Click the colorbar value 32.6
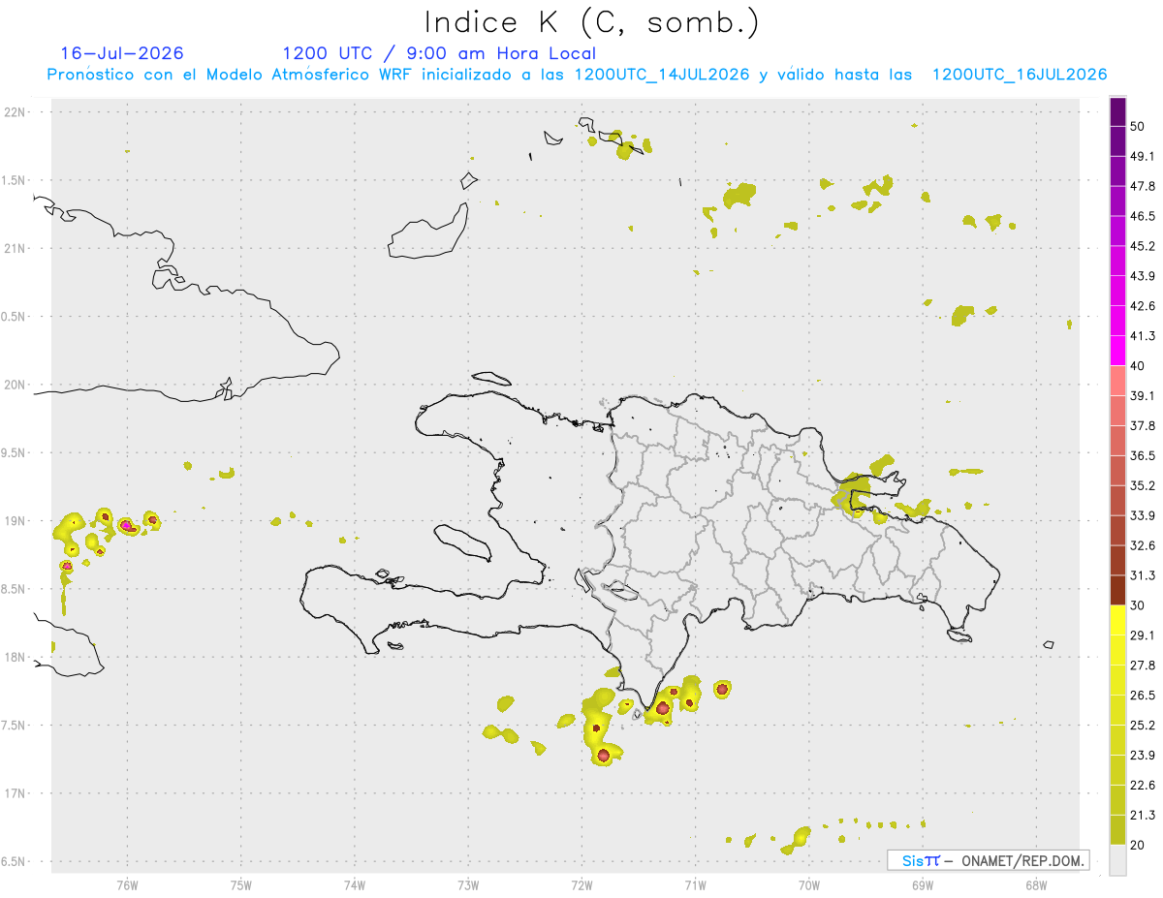The image size is (1163, 898). (x=1143, y=545)
